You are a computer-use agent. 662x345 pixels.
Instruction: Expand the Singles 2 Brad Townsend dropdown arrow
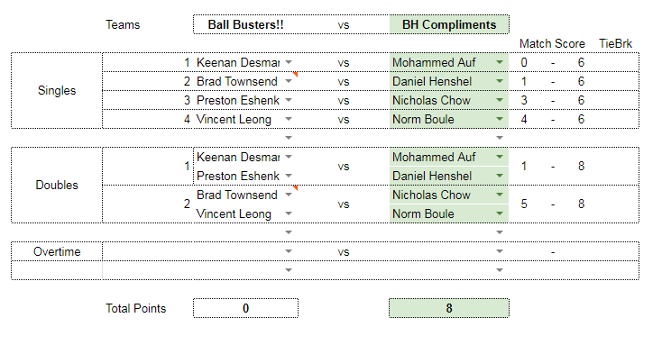289,81
